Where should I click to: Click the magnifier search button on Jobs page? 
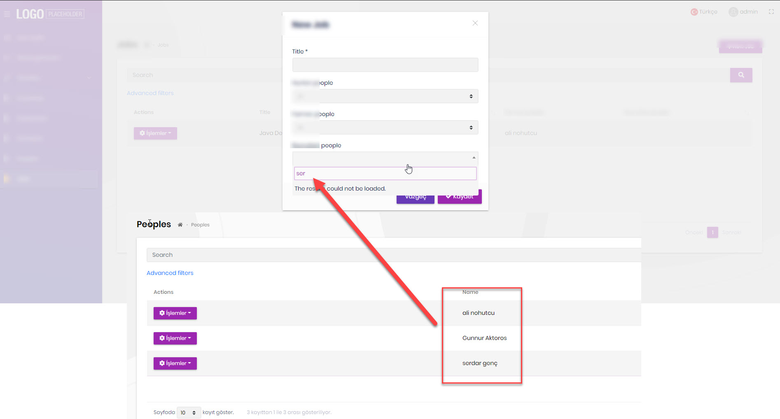tap(741, 75)
